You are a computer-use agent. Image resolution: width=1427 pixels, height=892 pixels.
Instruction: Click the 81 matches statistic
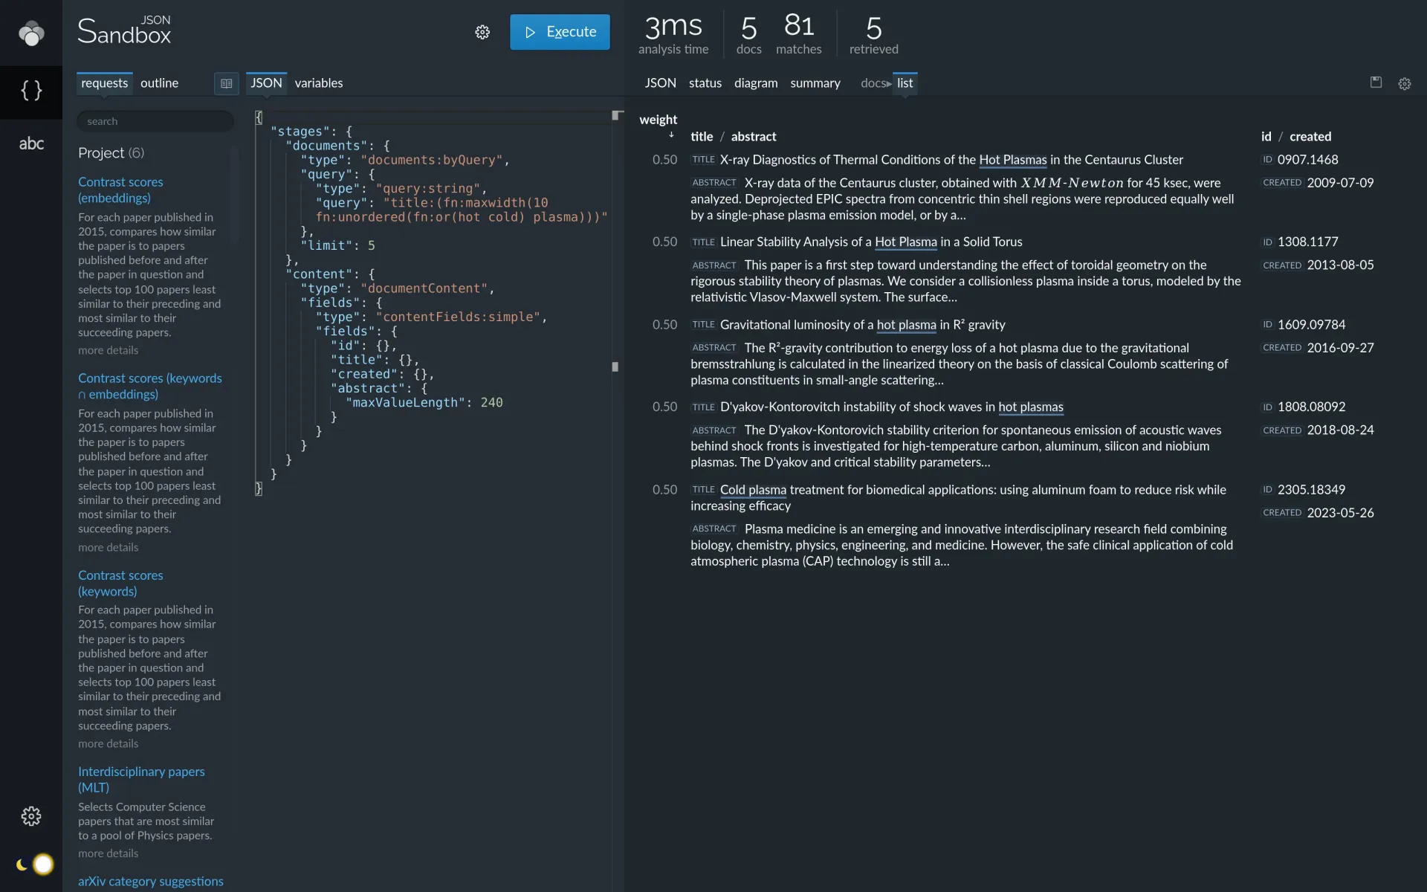(x=799, y=33)
